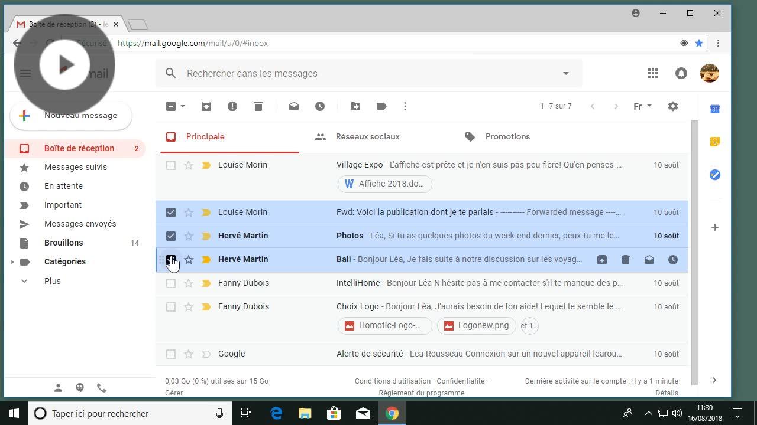The image size is (757, 425).
Task: Click the Move to folder icon
Action: (355, 106)
